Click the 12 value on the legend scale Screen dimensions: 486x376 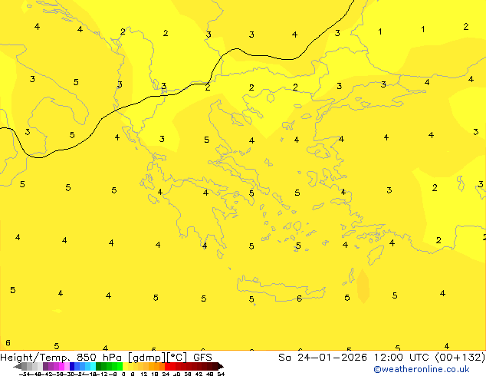(x=143, y=374)
